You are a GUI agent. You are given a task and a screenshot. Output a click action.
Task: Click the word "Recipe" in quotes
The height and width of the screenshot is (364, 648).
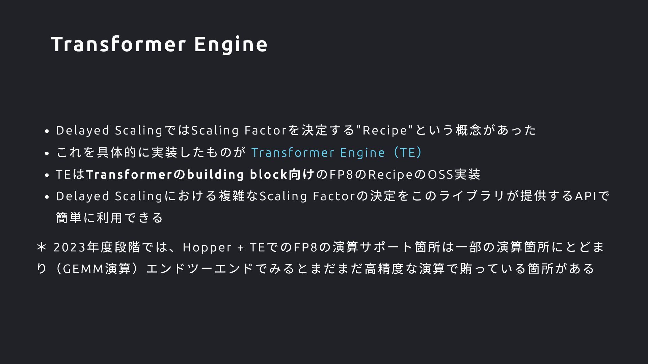(x=385, y=130)
